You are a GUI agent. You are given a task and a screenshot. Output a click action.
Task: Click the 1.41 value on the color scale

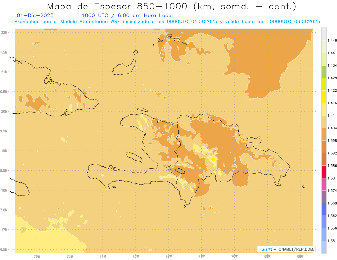(331, 116)
